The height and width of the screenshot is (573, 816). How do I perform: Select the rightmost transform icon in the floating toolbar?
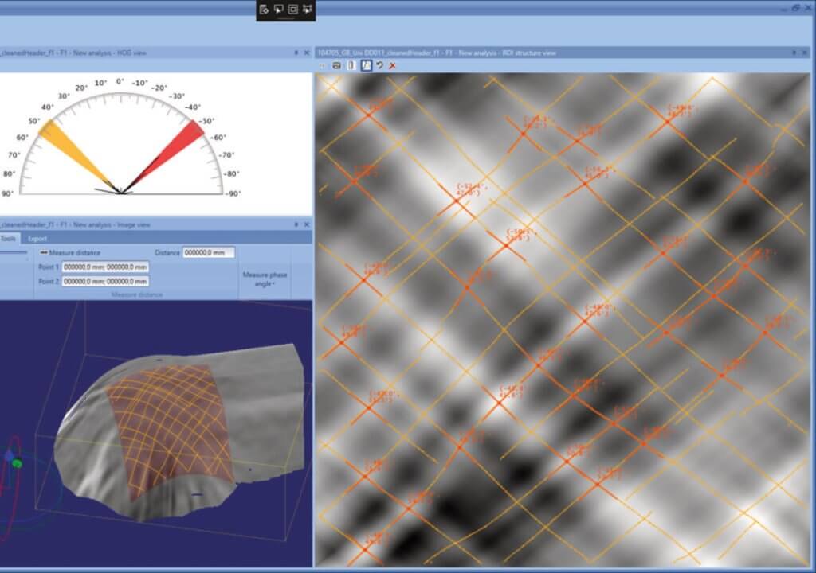[307, 10]
